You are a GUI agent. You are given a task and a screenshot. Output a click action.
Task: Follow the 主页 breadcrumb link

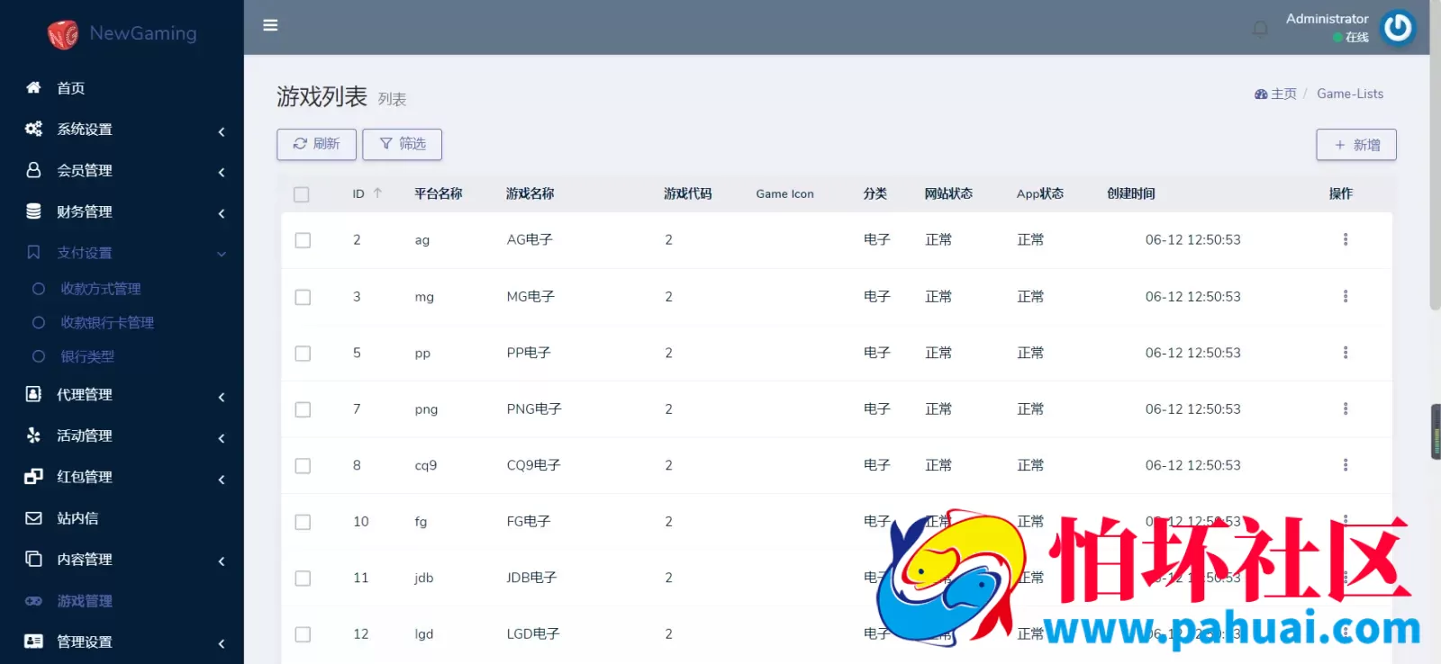pos(1283,94)
